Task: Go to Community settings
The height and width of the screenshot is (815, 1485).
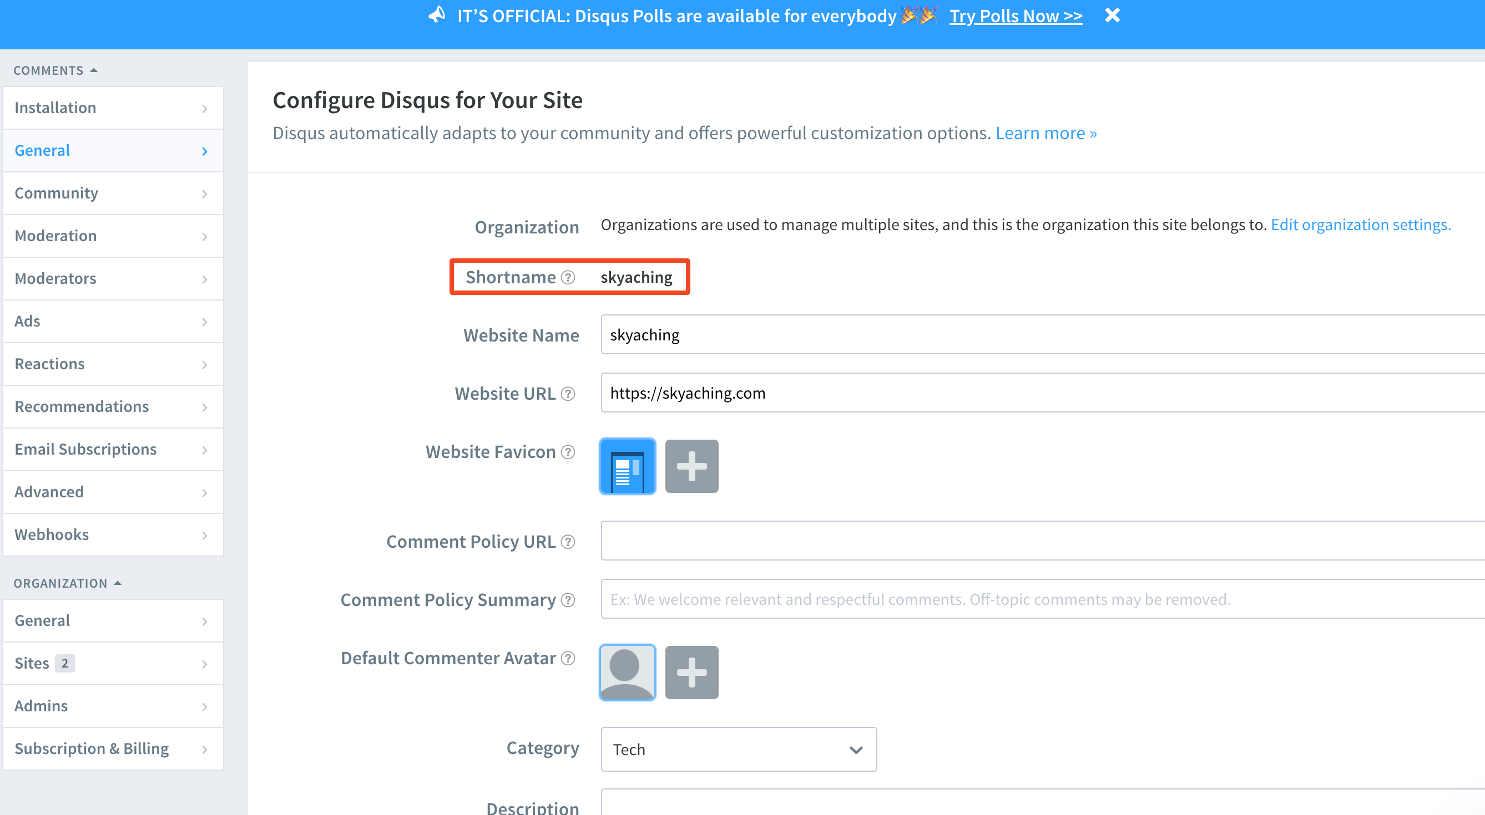Action: pyautogui.click(x=113, y=193)
